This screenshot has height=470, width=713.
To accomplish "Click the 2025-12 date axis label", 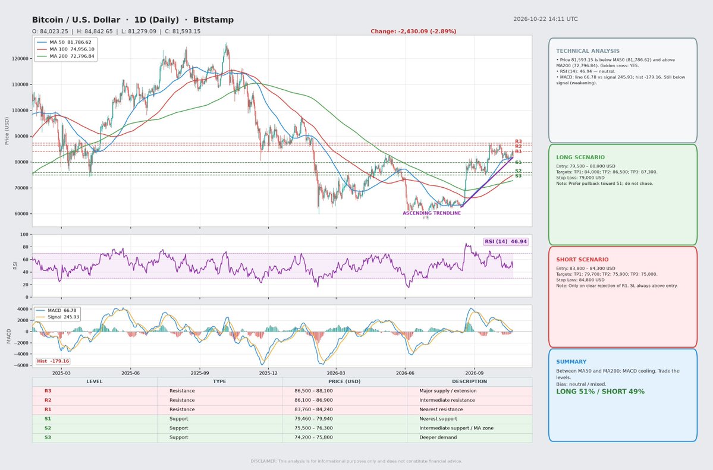I will point(268,373).
